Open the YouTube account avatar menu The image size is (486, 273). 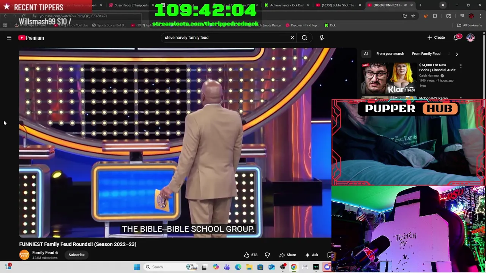470,38
